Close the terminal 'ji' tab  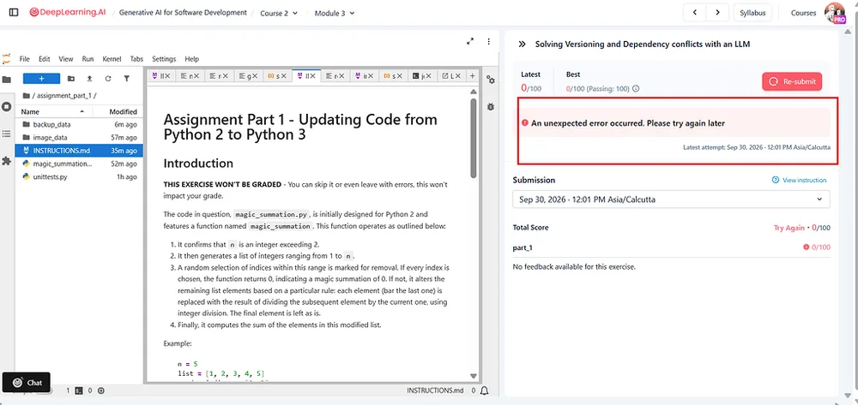(x=429, y=76)
